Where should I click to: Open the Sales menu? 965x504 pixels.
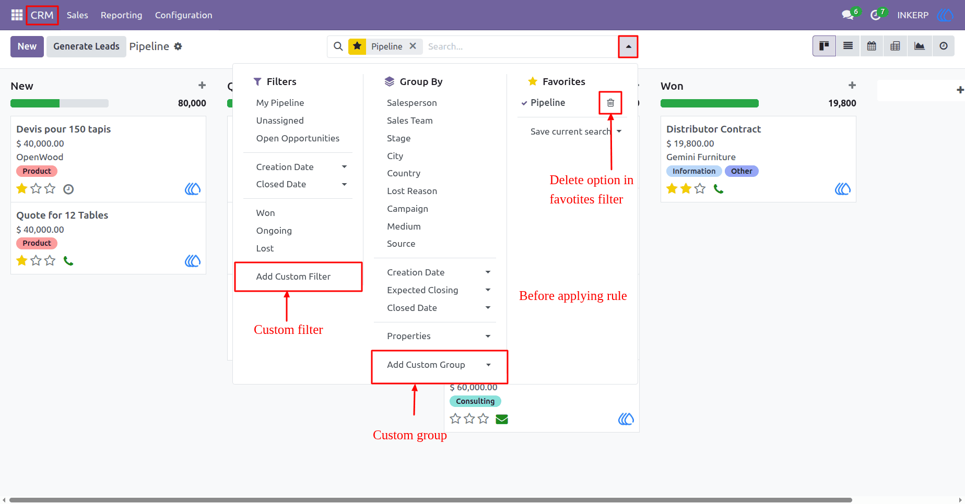(77, 15)
